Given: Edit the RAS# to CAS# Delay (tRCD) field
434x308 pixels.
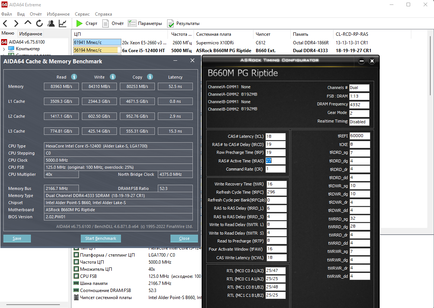Looking at the screenshot, I should [275, 145].
